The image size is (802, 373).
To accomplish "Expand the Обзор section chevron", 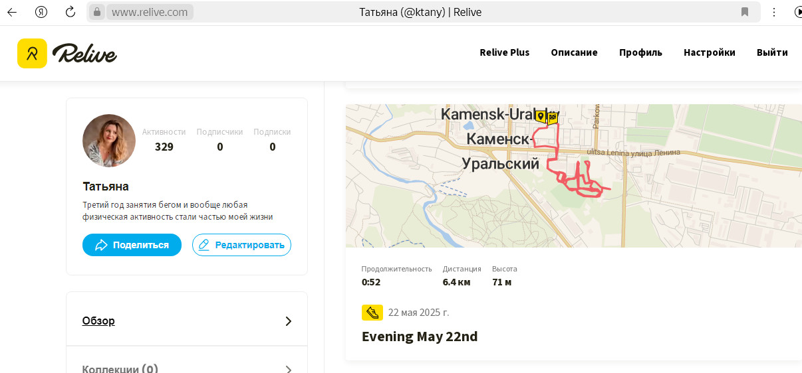I will click(289, 321).
